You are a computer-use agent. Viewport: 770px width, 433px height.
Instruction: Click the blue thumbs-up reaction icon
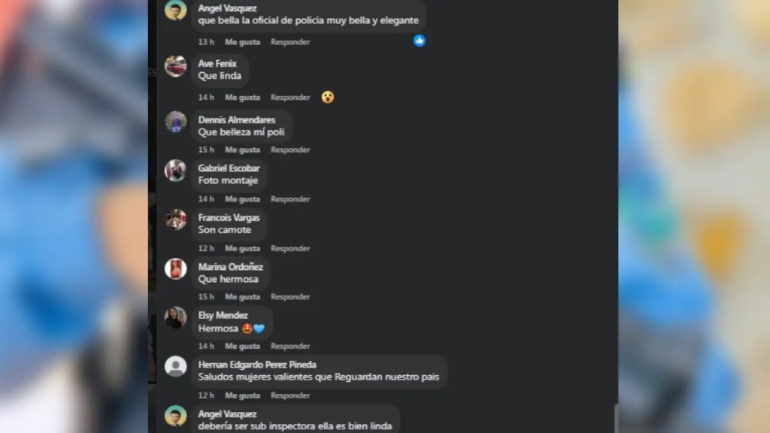coord(419,41)
